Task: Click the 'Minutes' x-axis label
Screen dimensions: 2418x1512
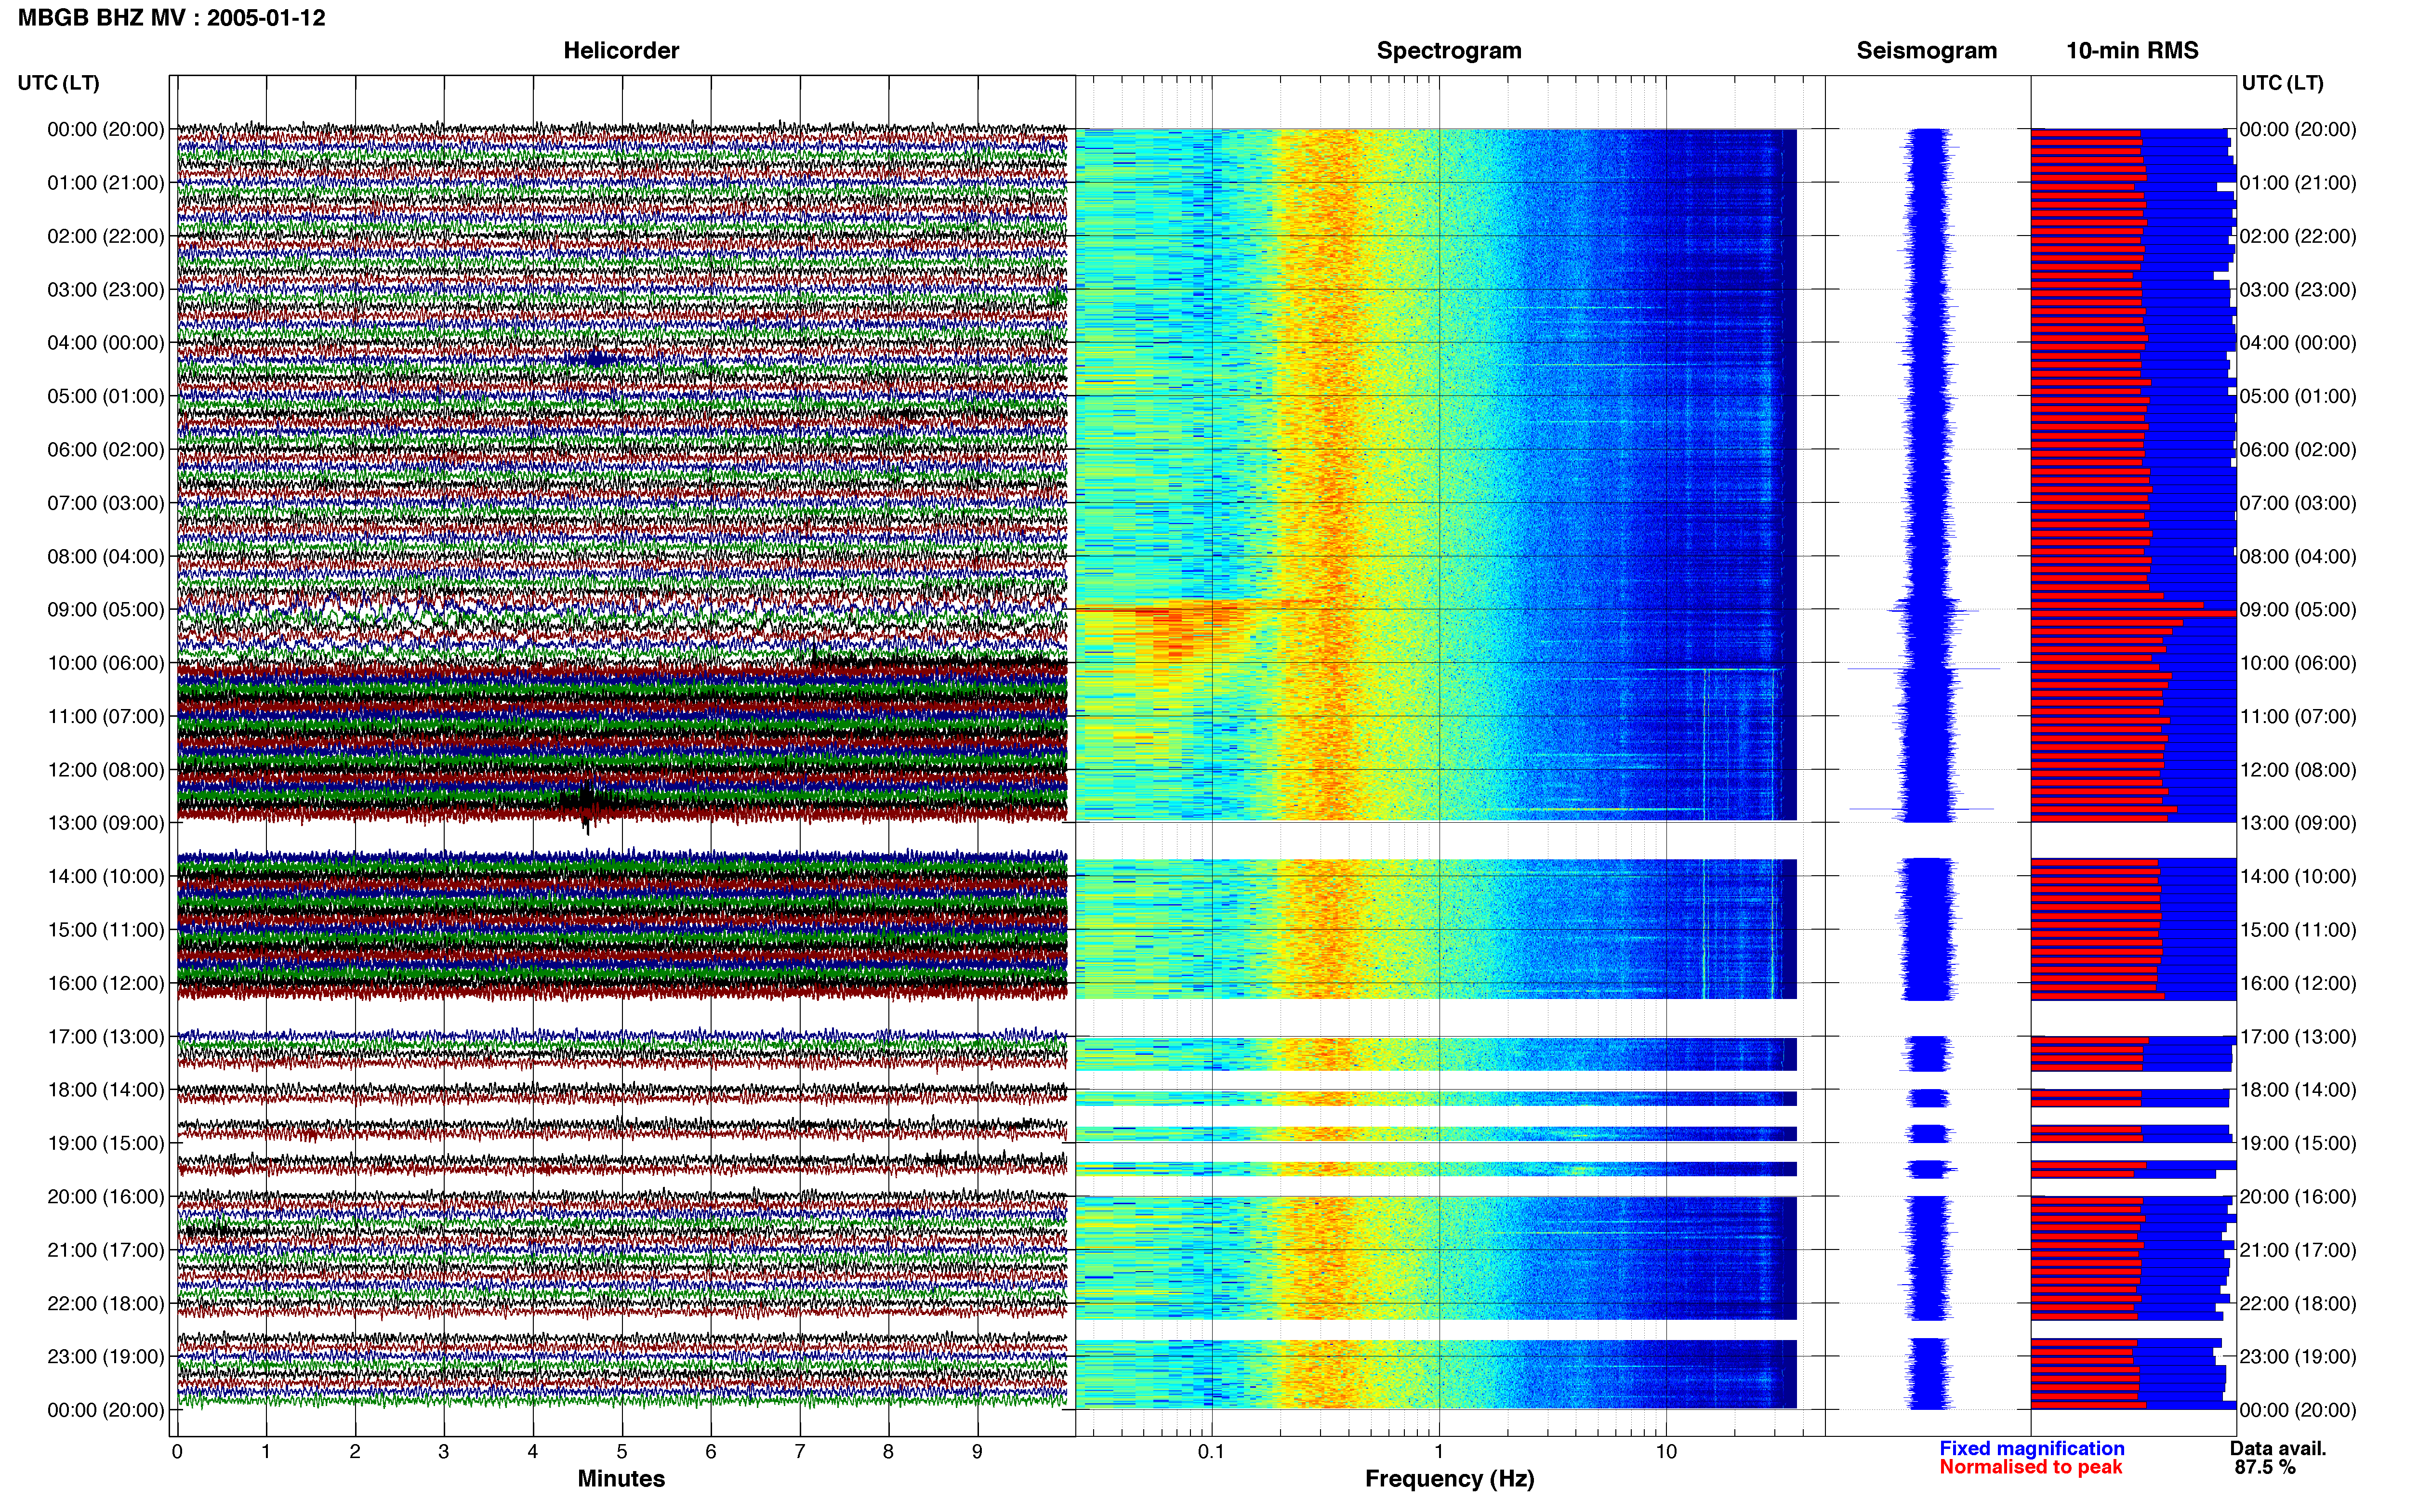Action: [621, 1478]
